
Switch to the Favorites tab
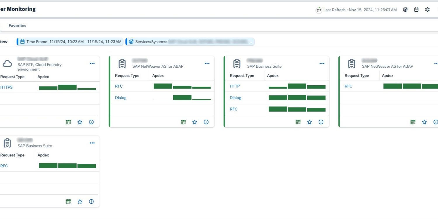(x=17, y=26)
